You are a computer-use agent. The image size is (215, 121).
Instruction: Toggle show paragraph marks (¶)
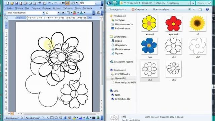coord(77,3)
